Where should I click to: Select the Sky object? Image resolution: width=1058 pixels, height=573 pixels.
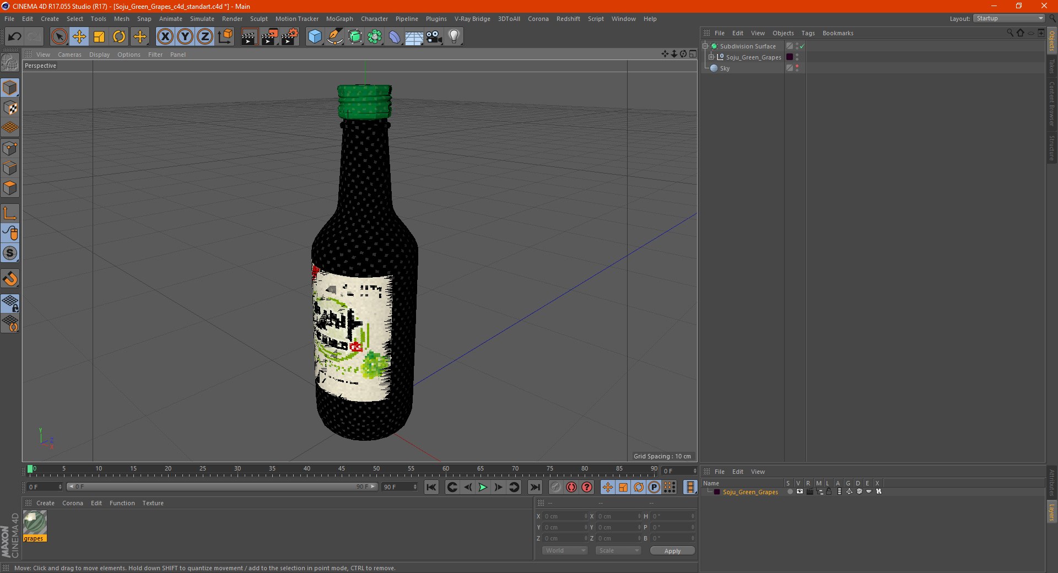point(725,68)
